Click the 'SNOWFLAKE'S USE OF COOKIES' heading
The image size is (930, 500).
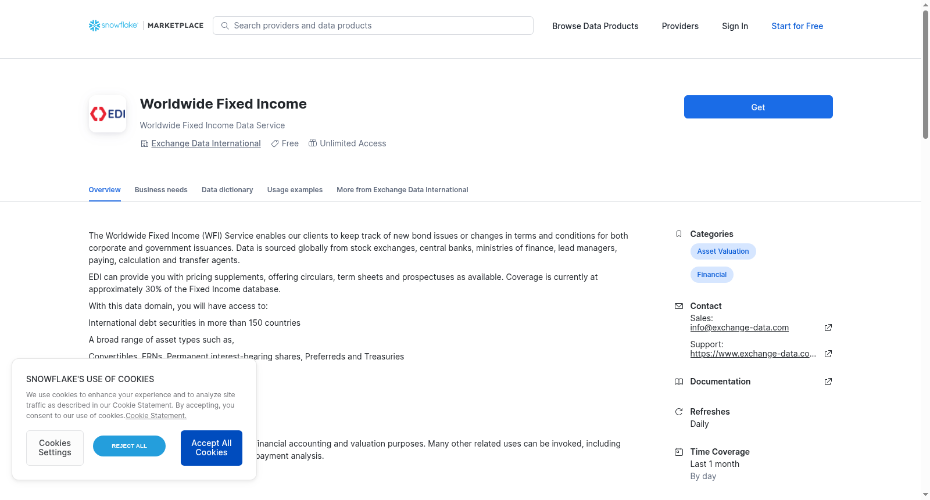[90, 379]
